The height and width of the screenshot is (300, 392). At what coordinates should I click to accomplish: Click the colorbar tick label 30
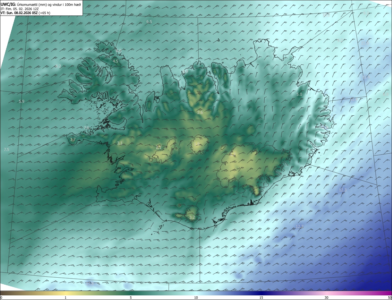[326, 298]
